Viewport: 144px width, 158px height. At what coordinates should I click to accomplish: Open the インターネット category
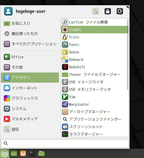click(30, 88)
